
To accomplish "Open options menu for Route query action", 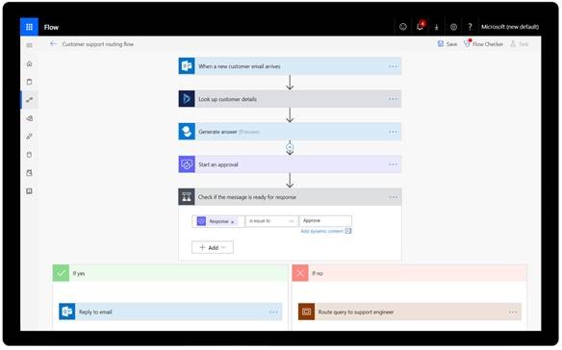I will (513, 312).
